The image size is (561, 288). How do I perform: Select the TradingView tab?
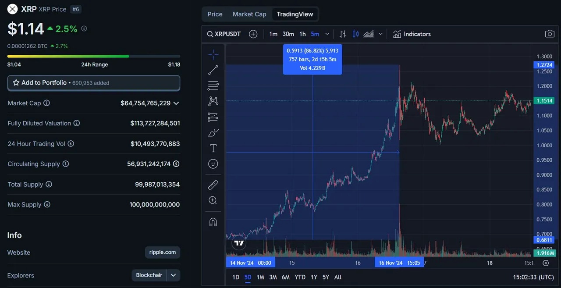(295, 14)
